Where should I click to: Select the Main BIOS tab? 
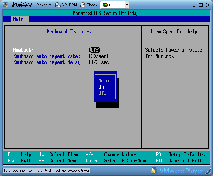18,19
